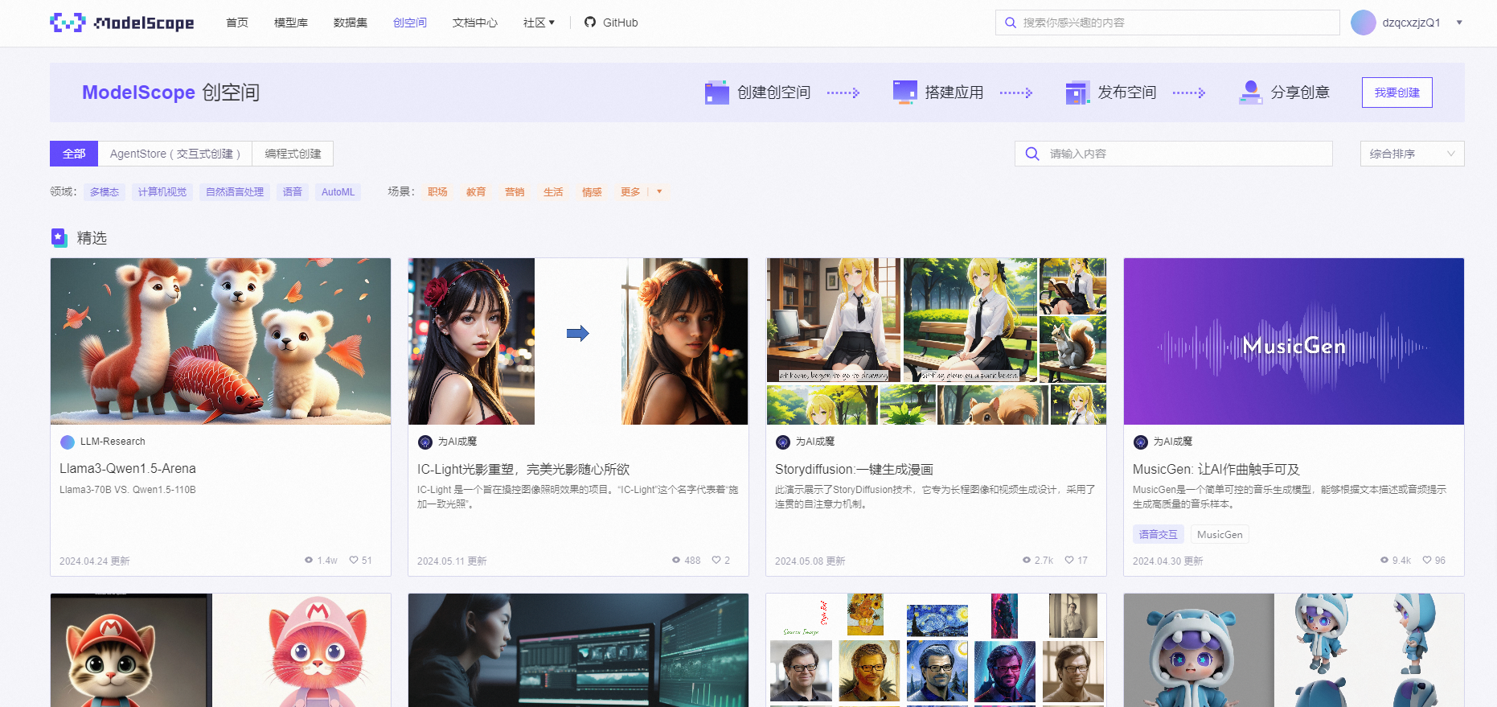1497x707 pixels.
Task: Filter by 情感 scene tag
Action: click(592, 192)
